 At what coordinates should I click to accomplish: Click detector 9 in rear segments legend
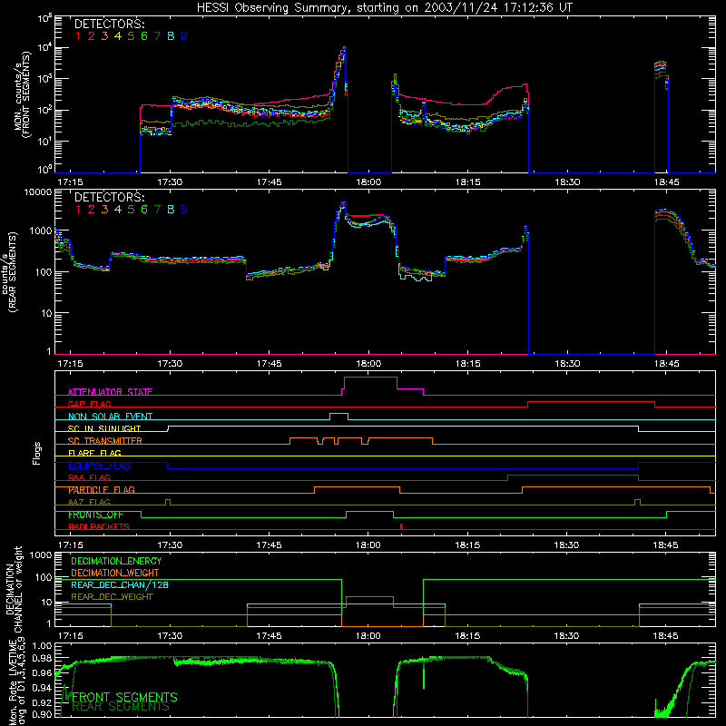click(x=184, y=210)
